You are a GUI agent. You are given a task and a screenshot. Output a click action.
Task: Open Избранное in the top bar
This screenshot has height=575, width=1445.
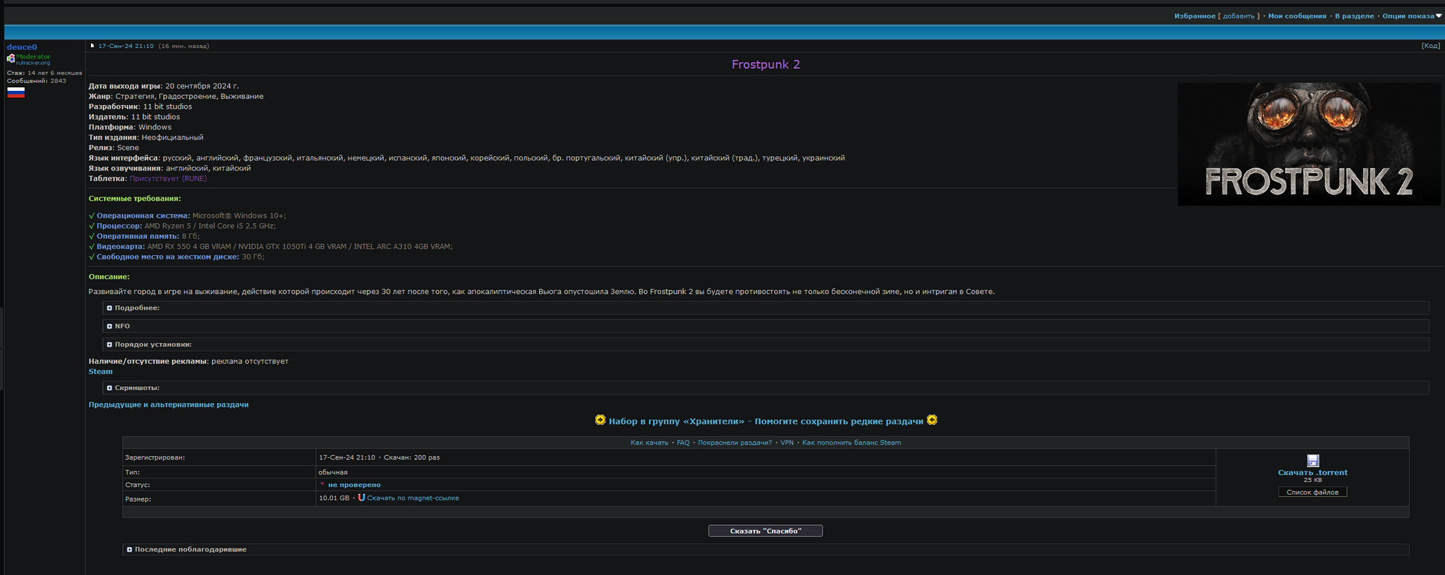pyautogui.click(x=1195, y=16)
